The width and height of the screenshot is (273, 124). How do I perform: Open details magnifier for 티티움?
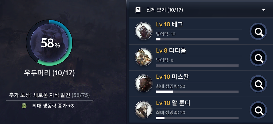click(x=258, y=58)
